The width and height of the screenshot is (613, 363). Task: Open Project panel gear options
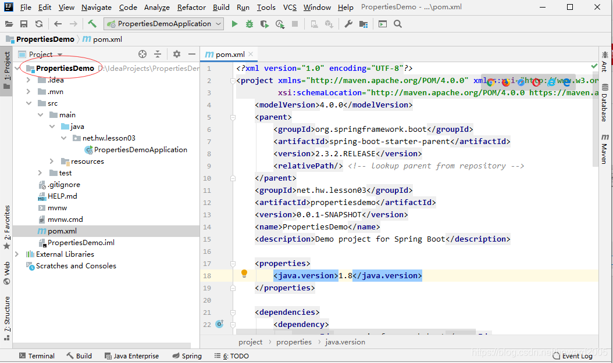point(177,54)
